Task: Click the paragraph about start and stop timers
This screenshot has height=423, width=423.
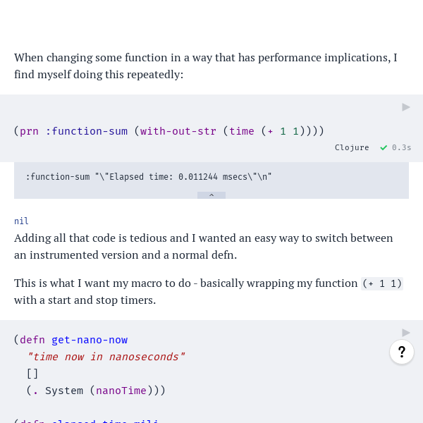Action: click(x=209, y=292)
